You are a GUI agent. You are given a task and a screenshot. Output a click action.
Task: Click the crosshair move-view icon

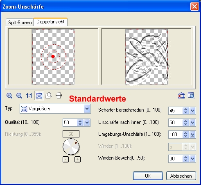(x=59, y=96)
